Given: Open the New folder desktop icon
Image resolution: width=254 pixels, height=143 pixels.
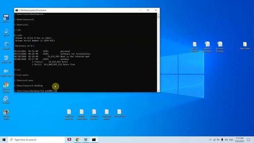Looking at the screenshot, I should pos(245,46).
